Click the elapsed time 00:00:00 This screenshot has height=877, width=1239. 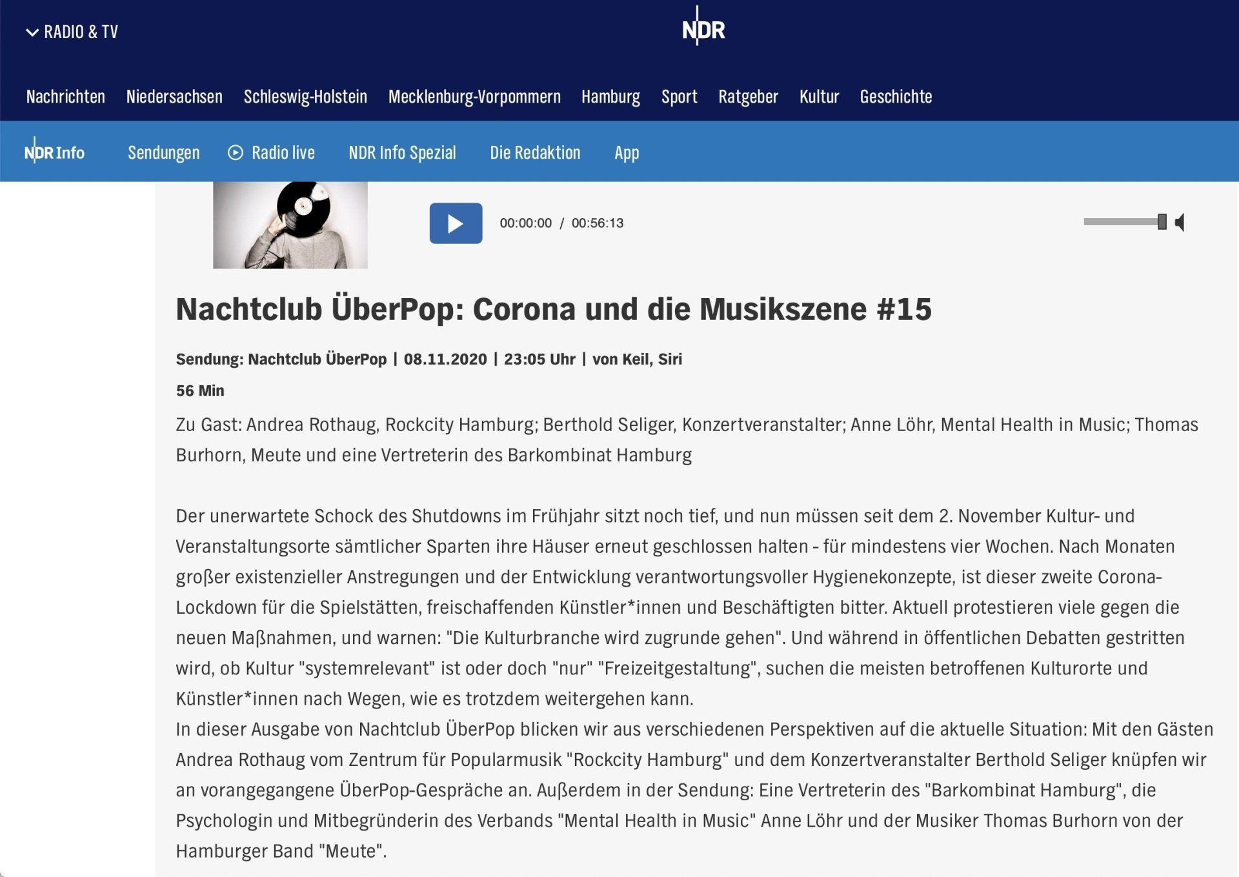(x=526, y=223)
